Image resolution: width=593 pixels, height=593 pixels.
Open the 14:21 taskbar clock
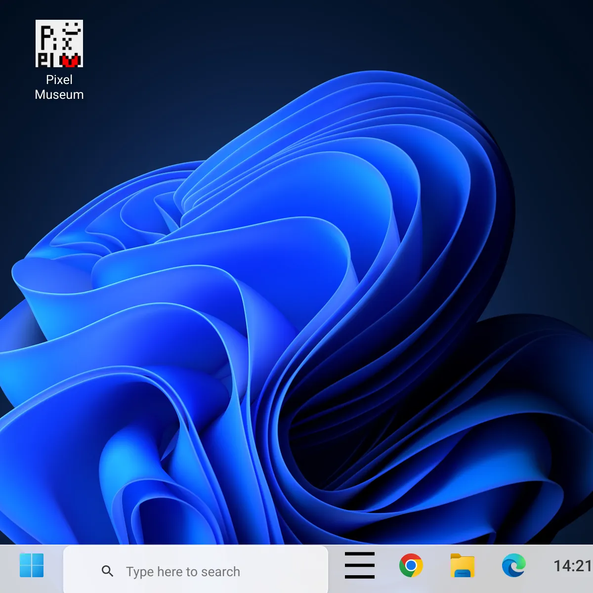(572, 566)
